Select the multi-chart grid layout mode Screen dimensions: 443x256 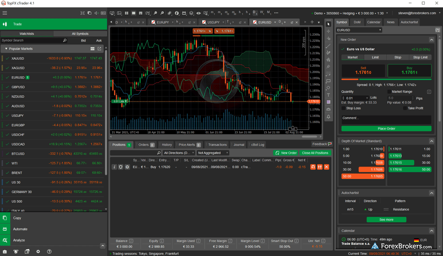(x=127, y=13)
